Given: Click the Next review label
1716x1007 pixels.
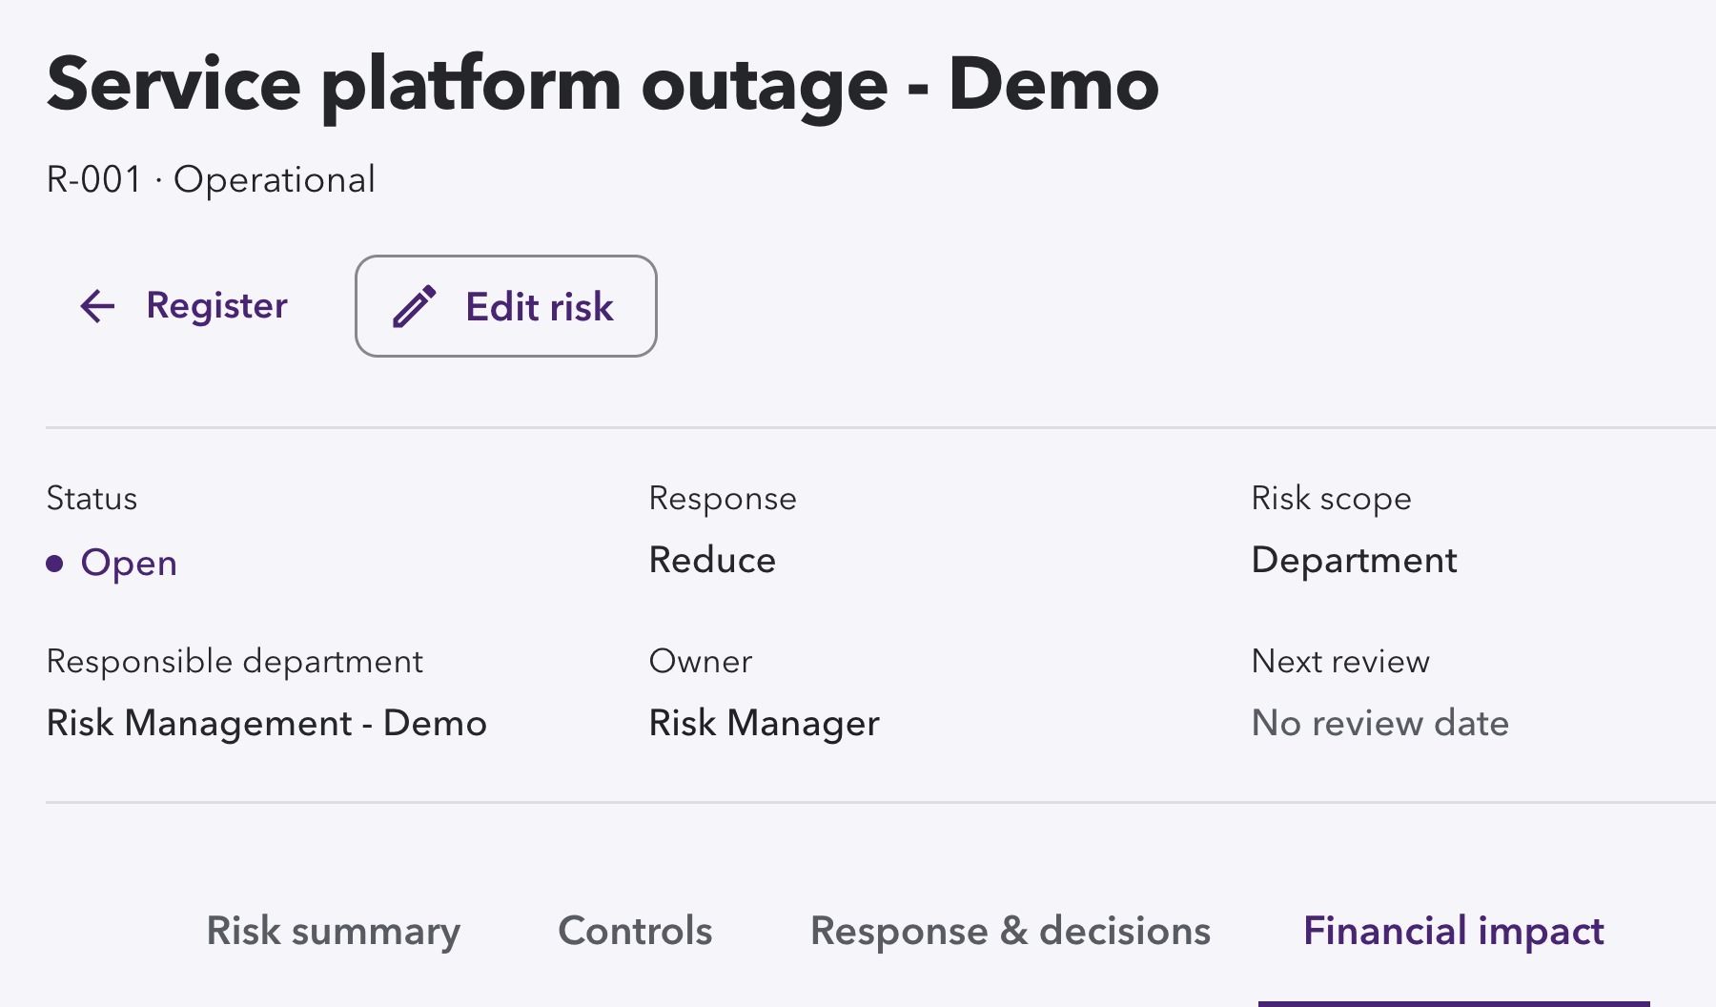Looking at the screenshot, I should [1340, 662].
